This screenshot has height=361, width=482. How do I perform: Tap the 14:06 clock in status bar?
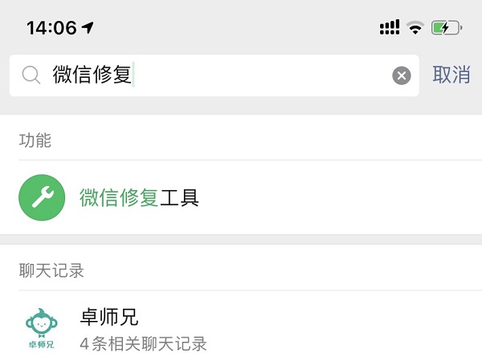51,28
